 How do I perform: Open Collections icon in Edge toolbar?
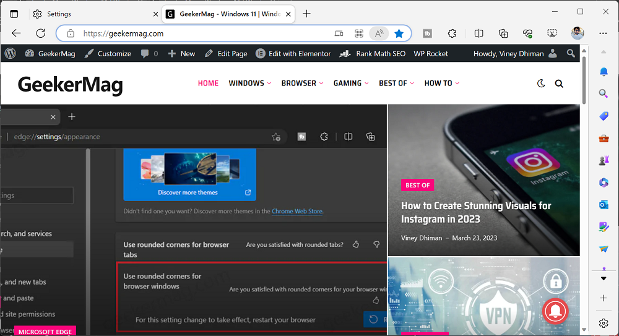pyautogui.click(x=503, y=33)
